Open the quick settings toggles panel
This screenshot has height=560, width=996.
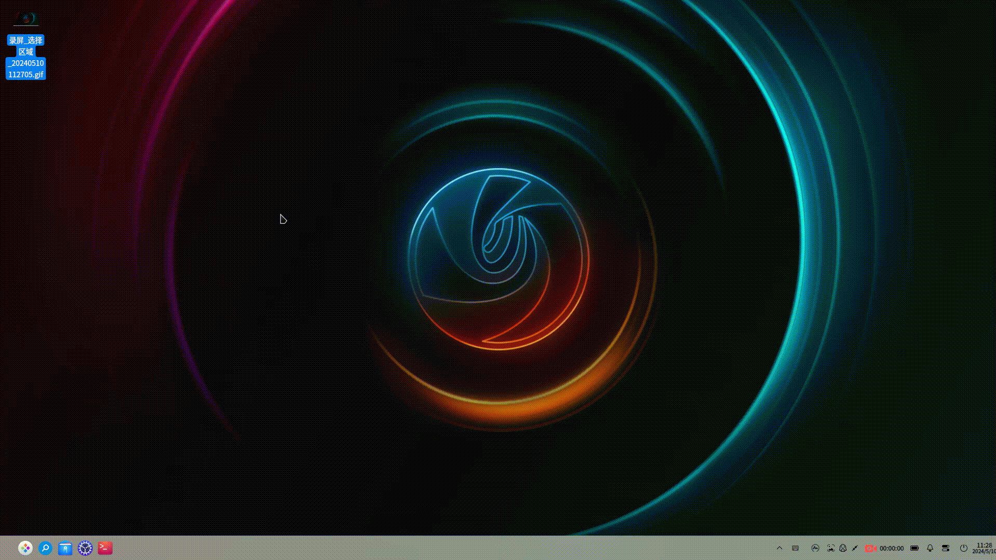click(946, 548)
